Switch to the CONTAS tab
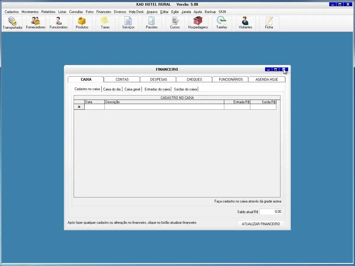This screenshot has height=266, width=355. (x=122, y=79)
